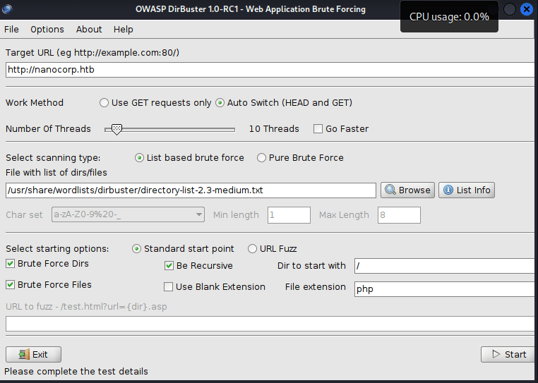Select Use GET requests only
The width and height of the screenshot is (538, 383).
(104, 103)
